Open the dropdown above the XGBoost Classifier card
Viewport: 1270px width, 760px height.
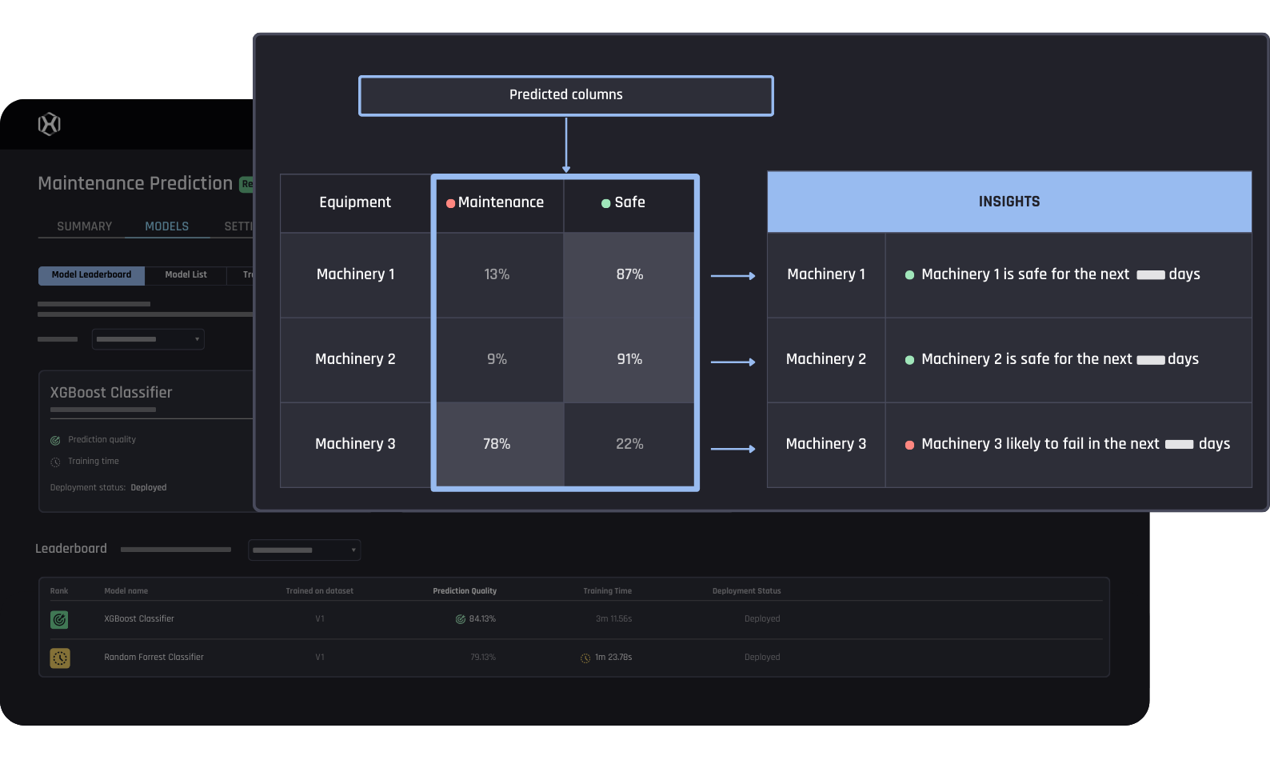tap(148, 339)
